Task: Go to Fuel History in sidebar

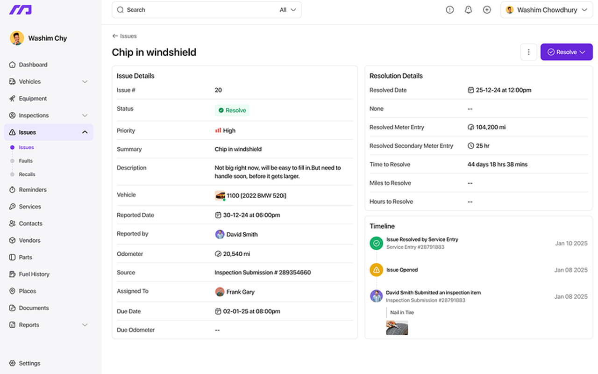Action: click(34, 274)
